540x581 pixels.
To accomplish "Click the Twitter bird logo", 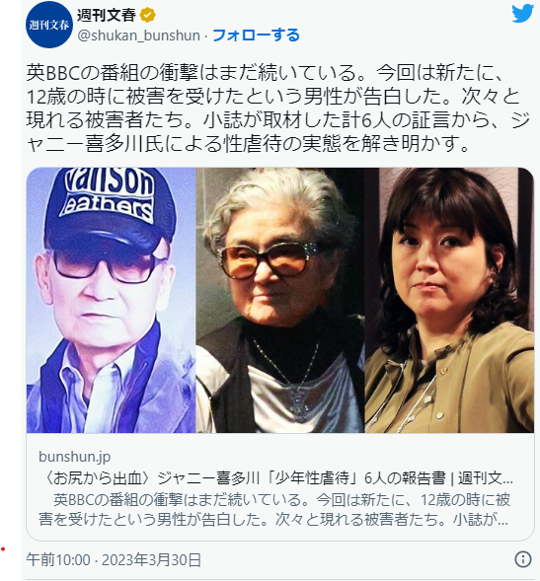I will pos(522,14).
